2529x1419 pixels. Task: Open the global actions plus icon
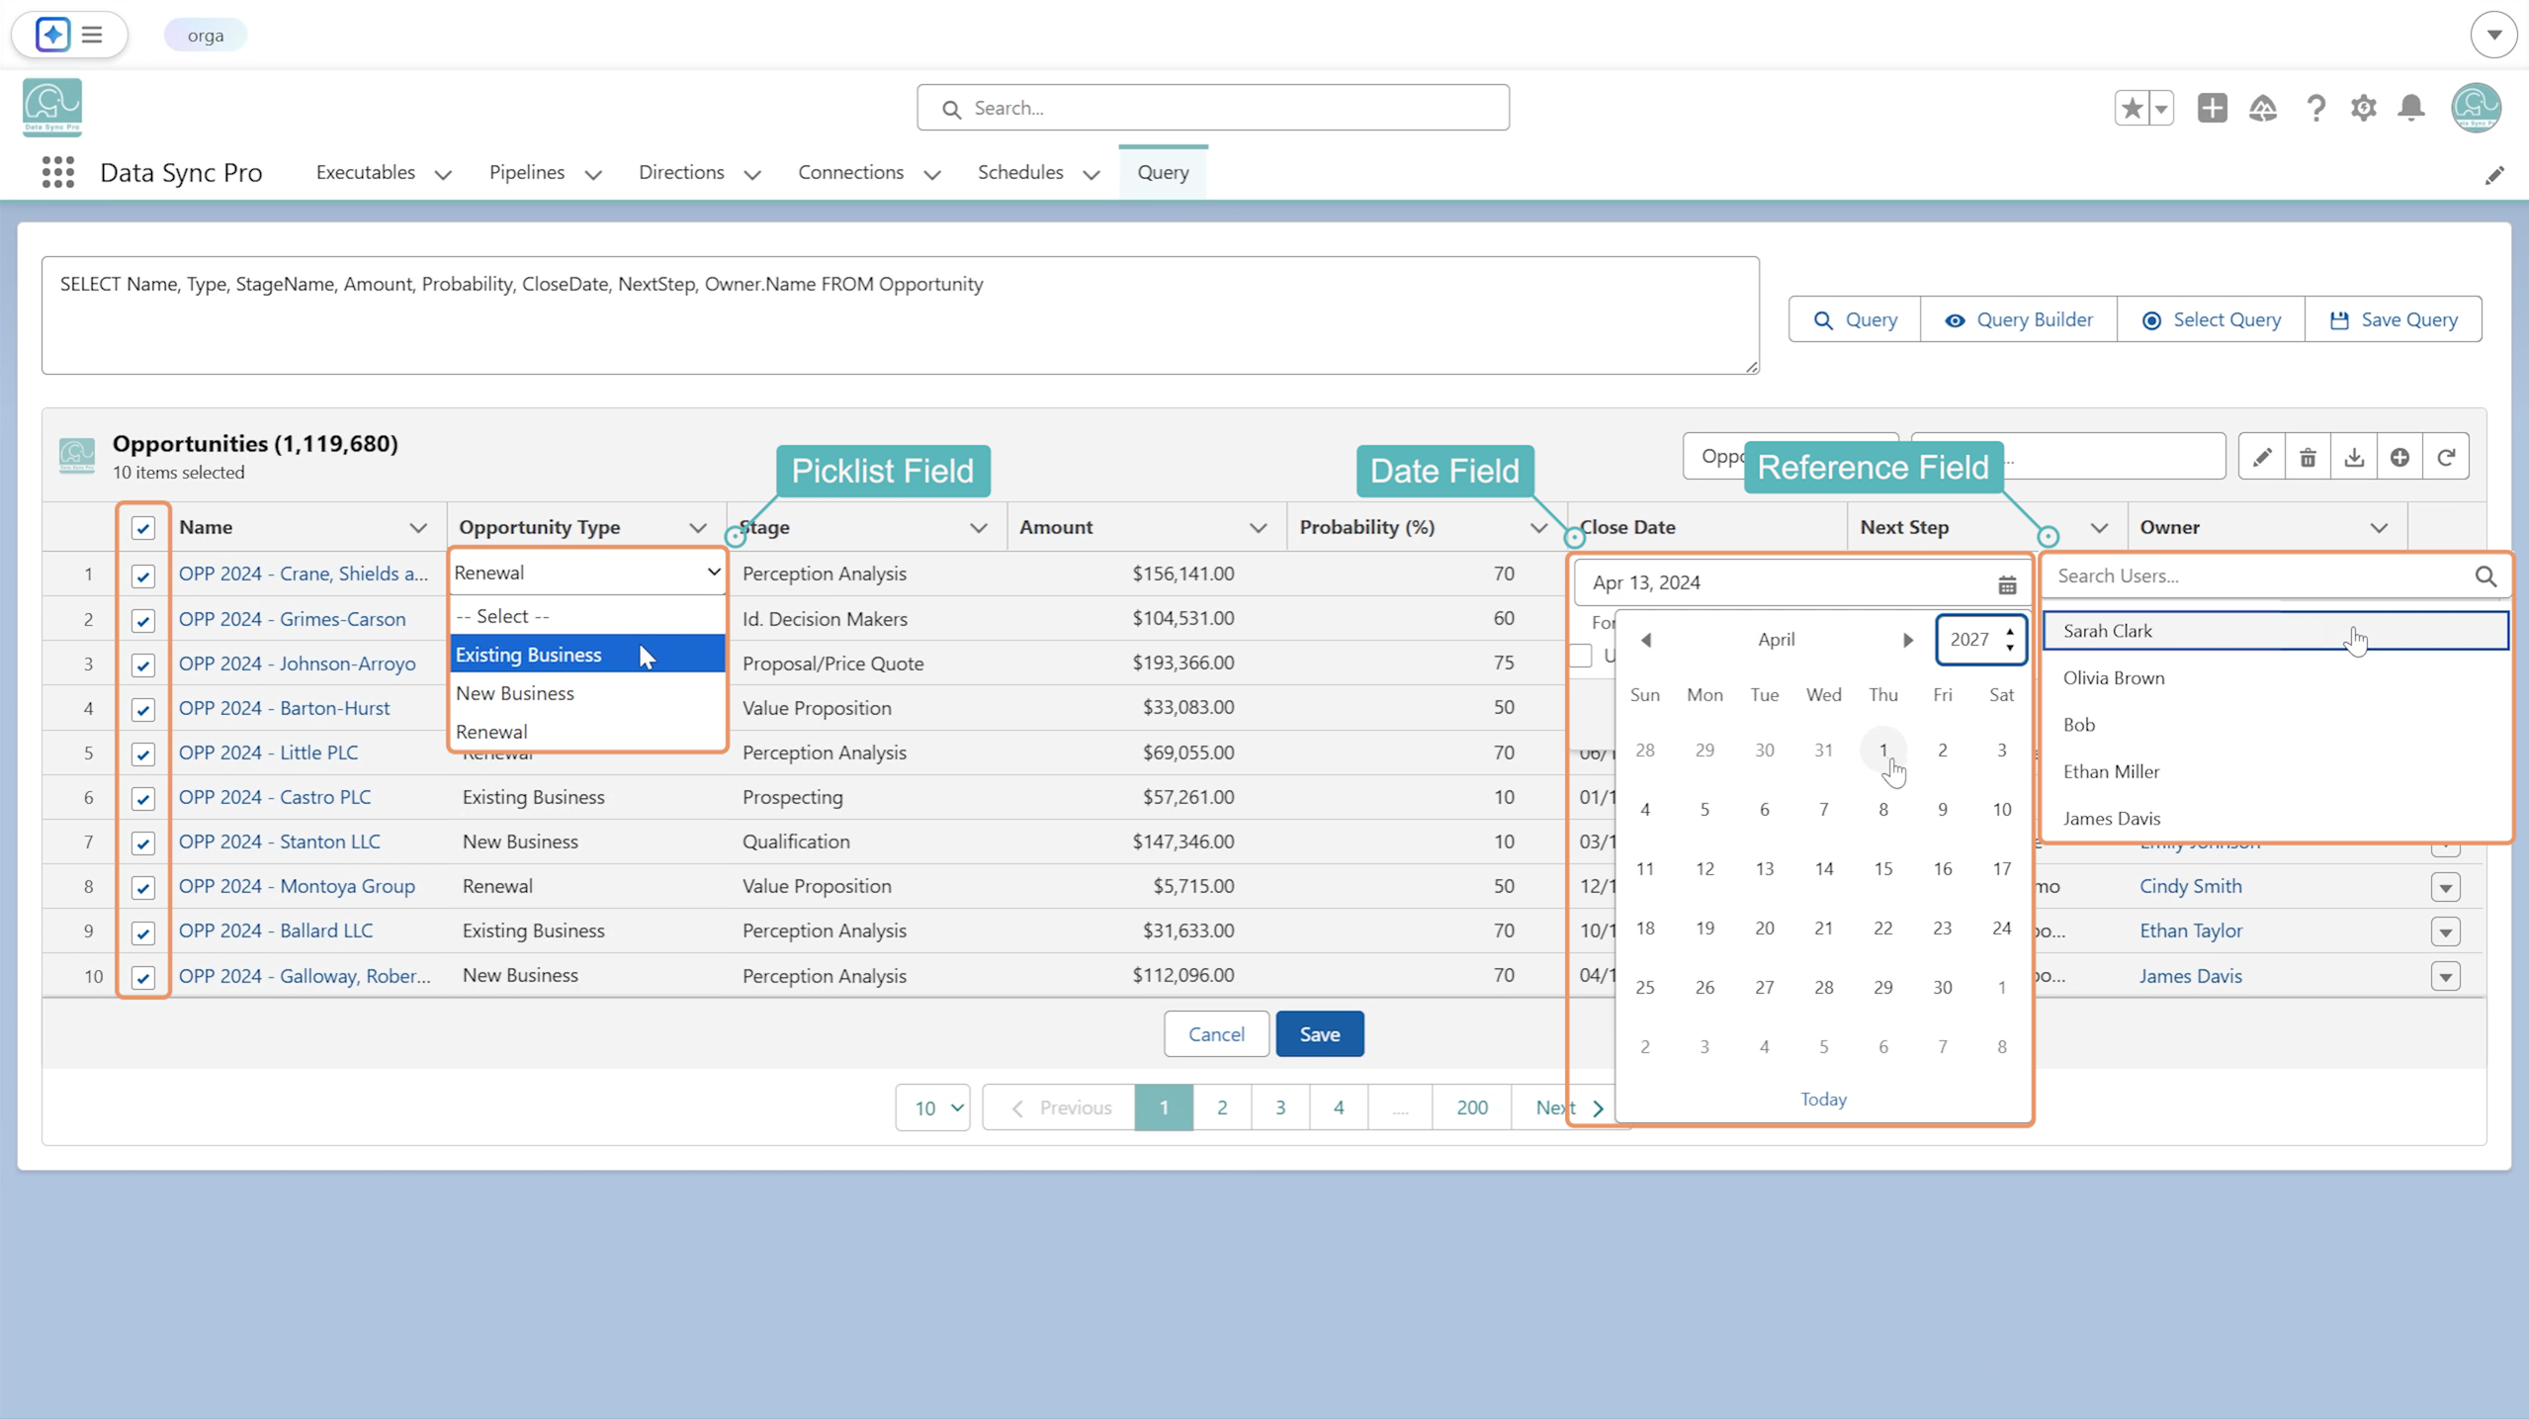2212,108
